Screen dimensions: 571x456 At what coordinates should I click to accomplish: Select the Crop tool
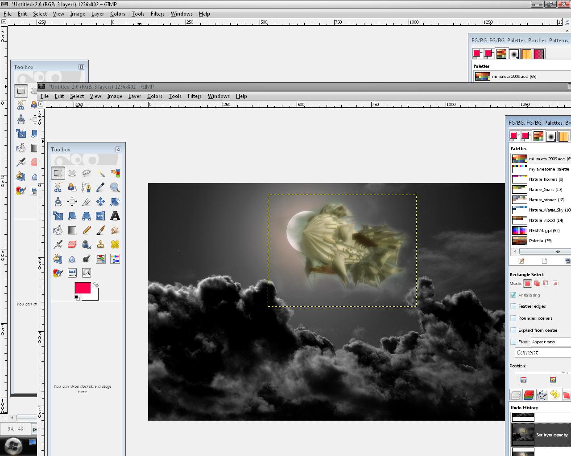coord(87,202)
